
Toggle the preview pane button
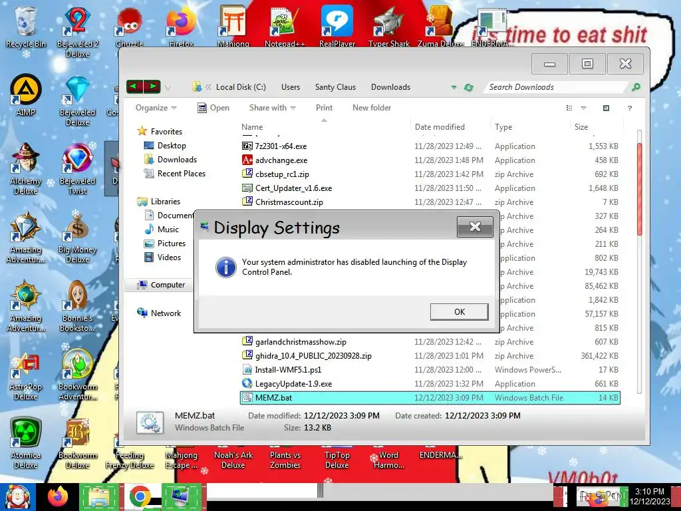[x=606, y=108]
